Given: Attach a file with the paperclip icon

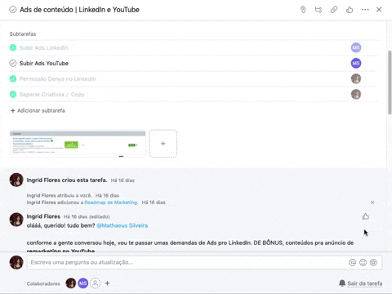Looking at the screenshot, I should coord(303,10).
